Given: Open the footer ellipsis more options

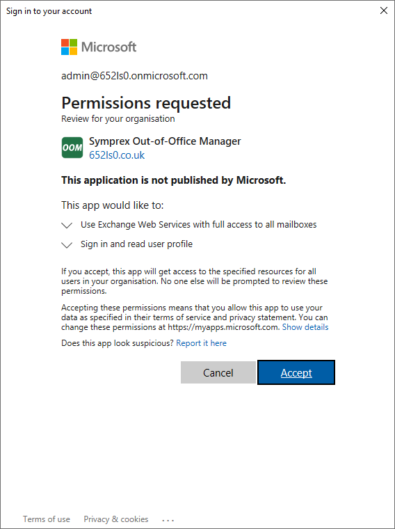Looking at the screenshot, I should pyautogui.click(x=168, y=520).
